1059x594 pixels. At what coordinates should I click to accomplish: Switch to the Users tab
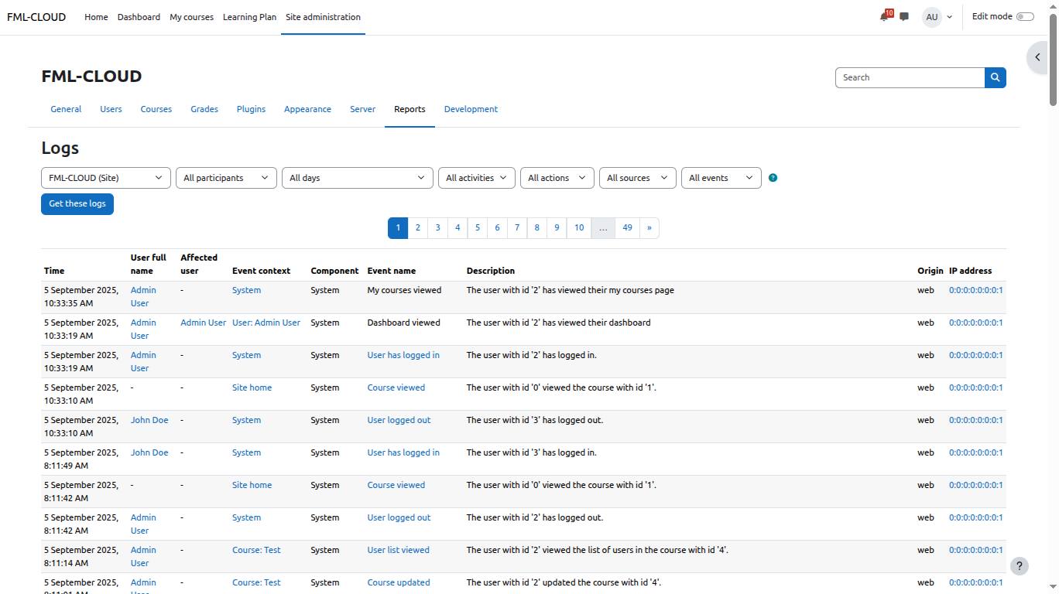tap(111, 110)
